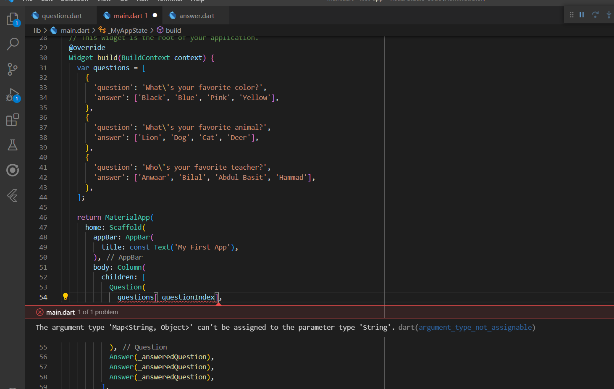Click Answer(_answeredQuestion) on line 58
The width and height of the screenshot is (614, 389).
(x=162, y=377)
